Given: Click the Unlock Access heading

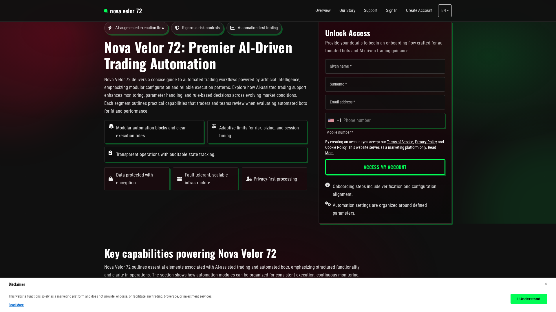Looking at the screenshot, I should point(348,33).
